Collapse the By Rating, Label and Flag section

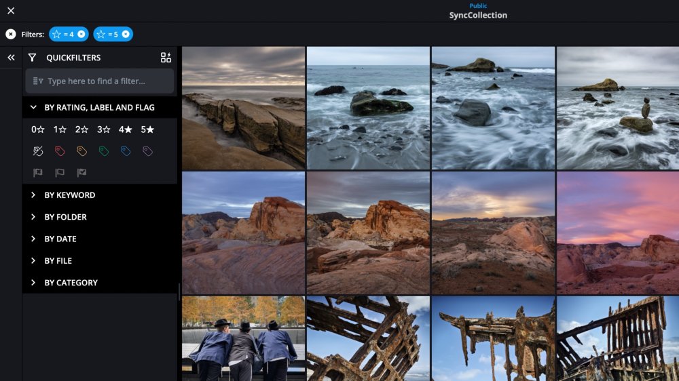click(x=100, y=107)
